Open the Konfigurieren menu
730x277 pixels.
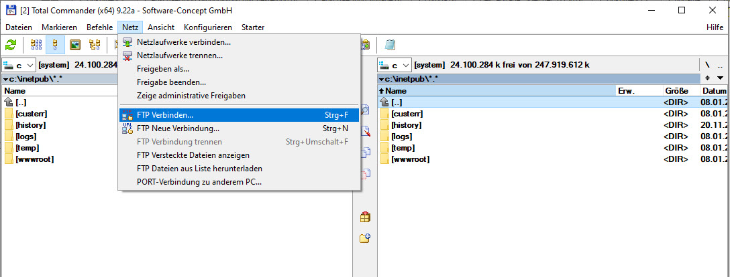(207, 27)
